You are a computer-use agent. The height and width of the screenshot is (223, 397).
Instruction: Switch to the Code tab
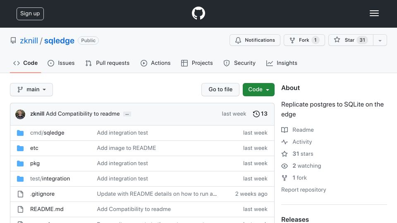pos(25,63)
